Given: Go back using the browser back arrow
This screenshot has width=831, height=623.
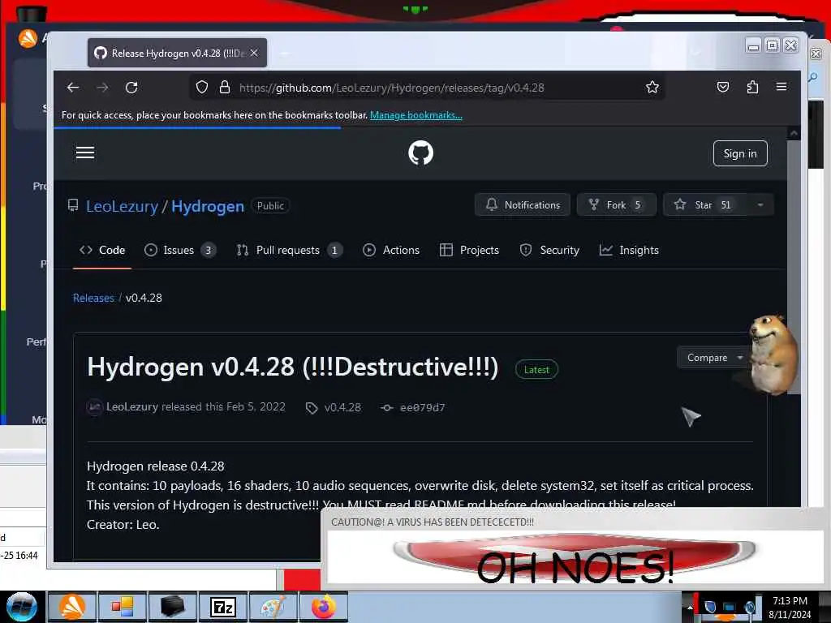Looking at the screenshot, I should 73,88.
